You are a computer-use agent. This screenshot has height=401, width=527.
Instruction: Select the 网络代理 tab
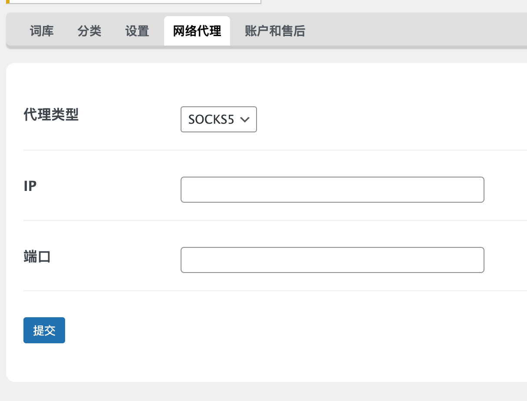(x=197, y=31)
